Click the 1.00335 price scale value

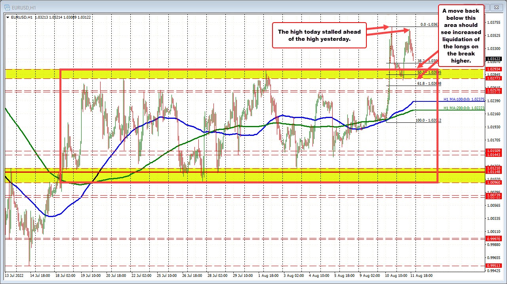(x=494, y=218)
